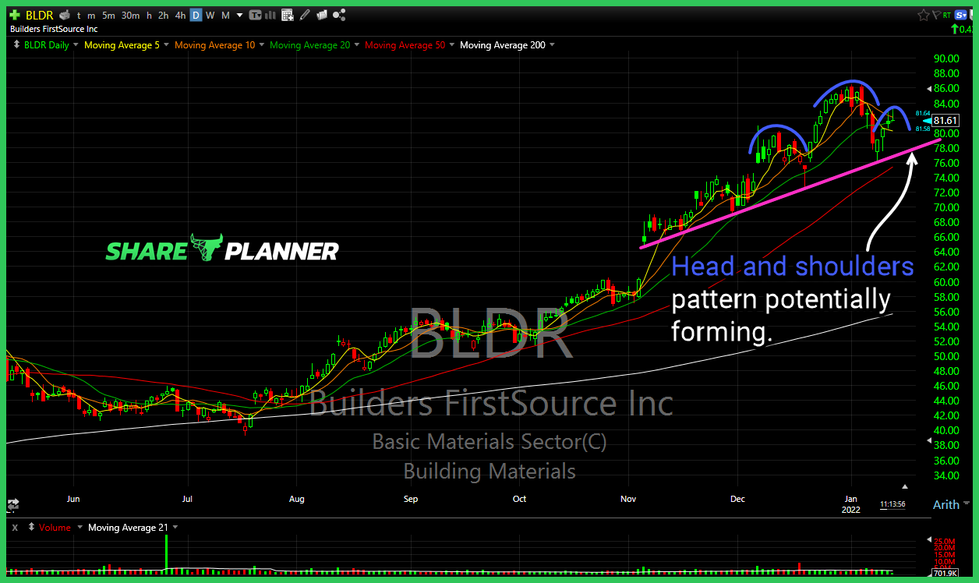Click the share nodes icon in toolbar
979x583 pixels.
[x=338, y=14]
